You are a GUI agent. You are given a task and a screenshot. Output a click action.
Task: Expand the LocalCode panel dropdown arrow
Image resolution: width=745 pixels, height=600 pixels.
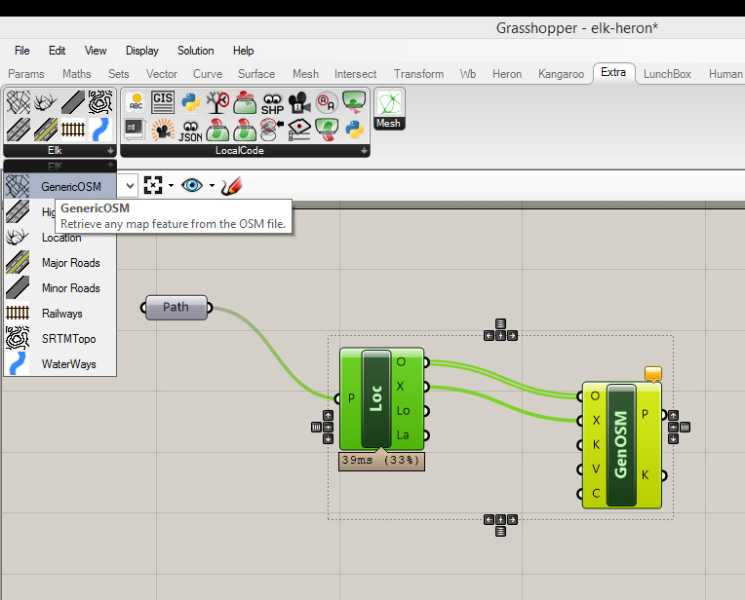[x=364, y=150]
